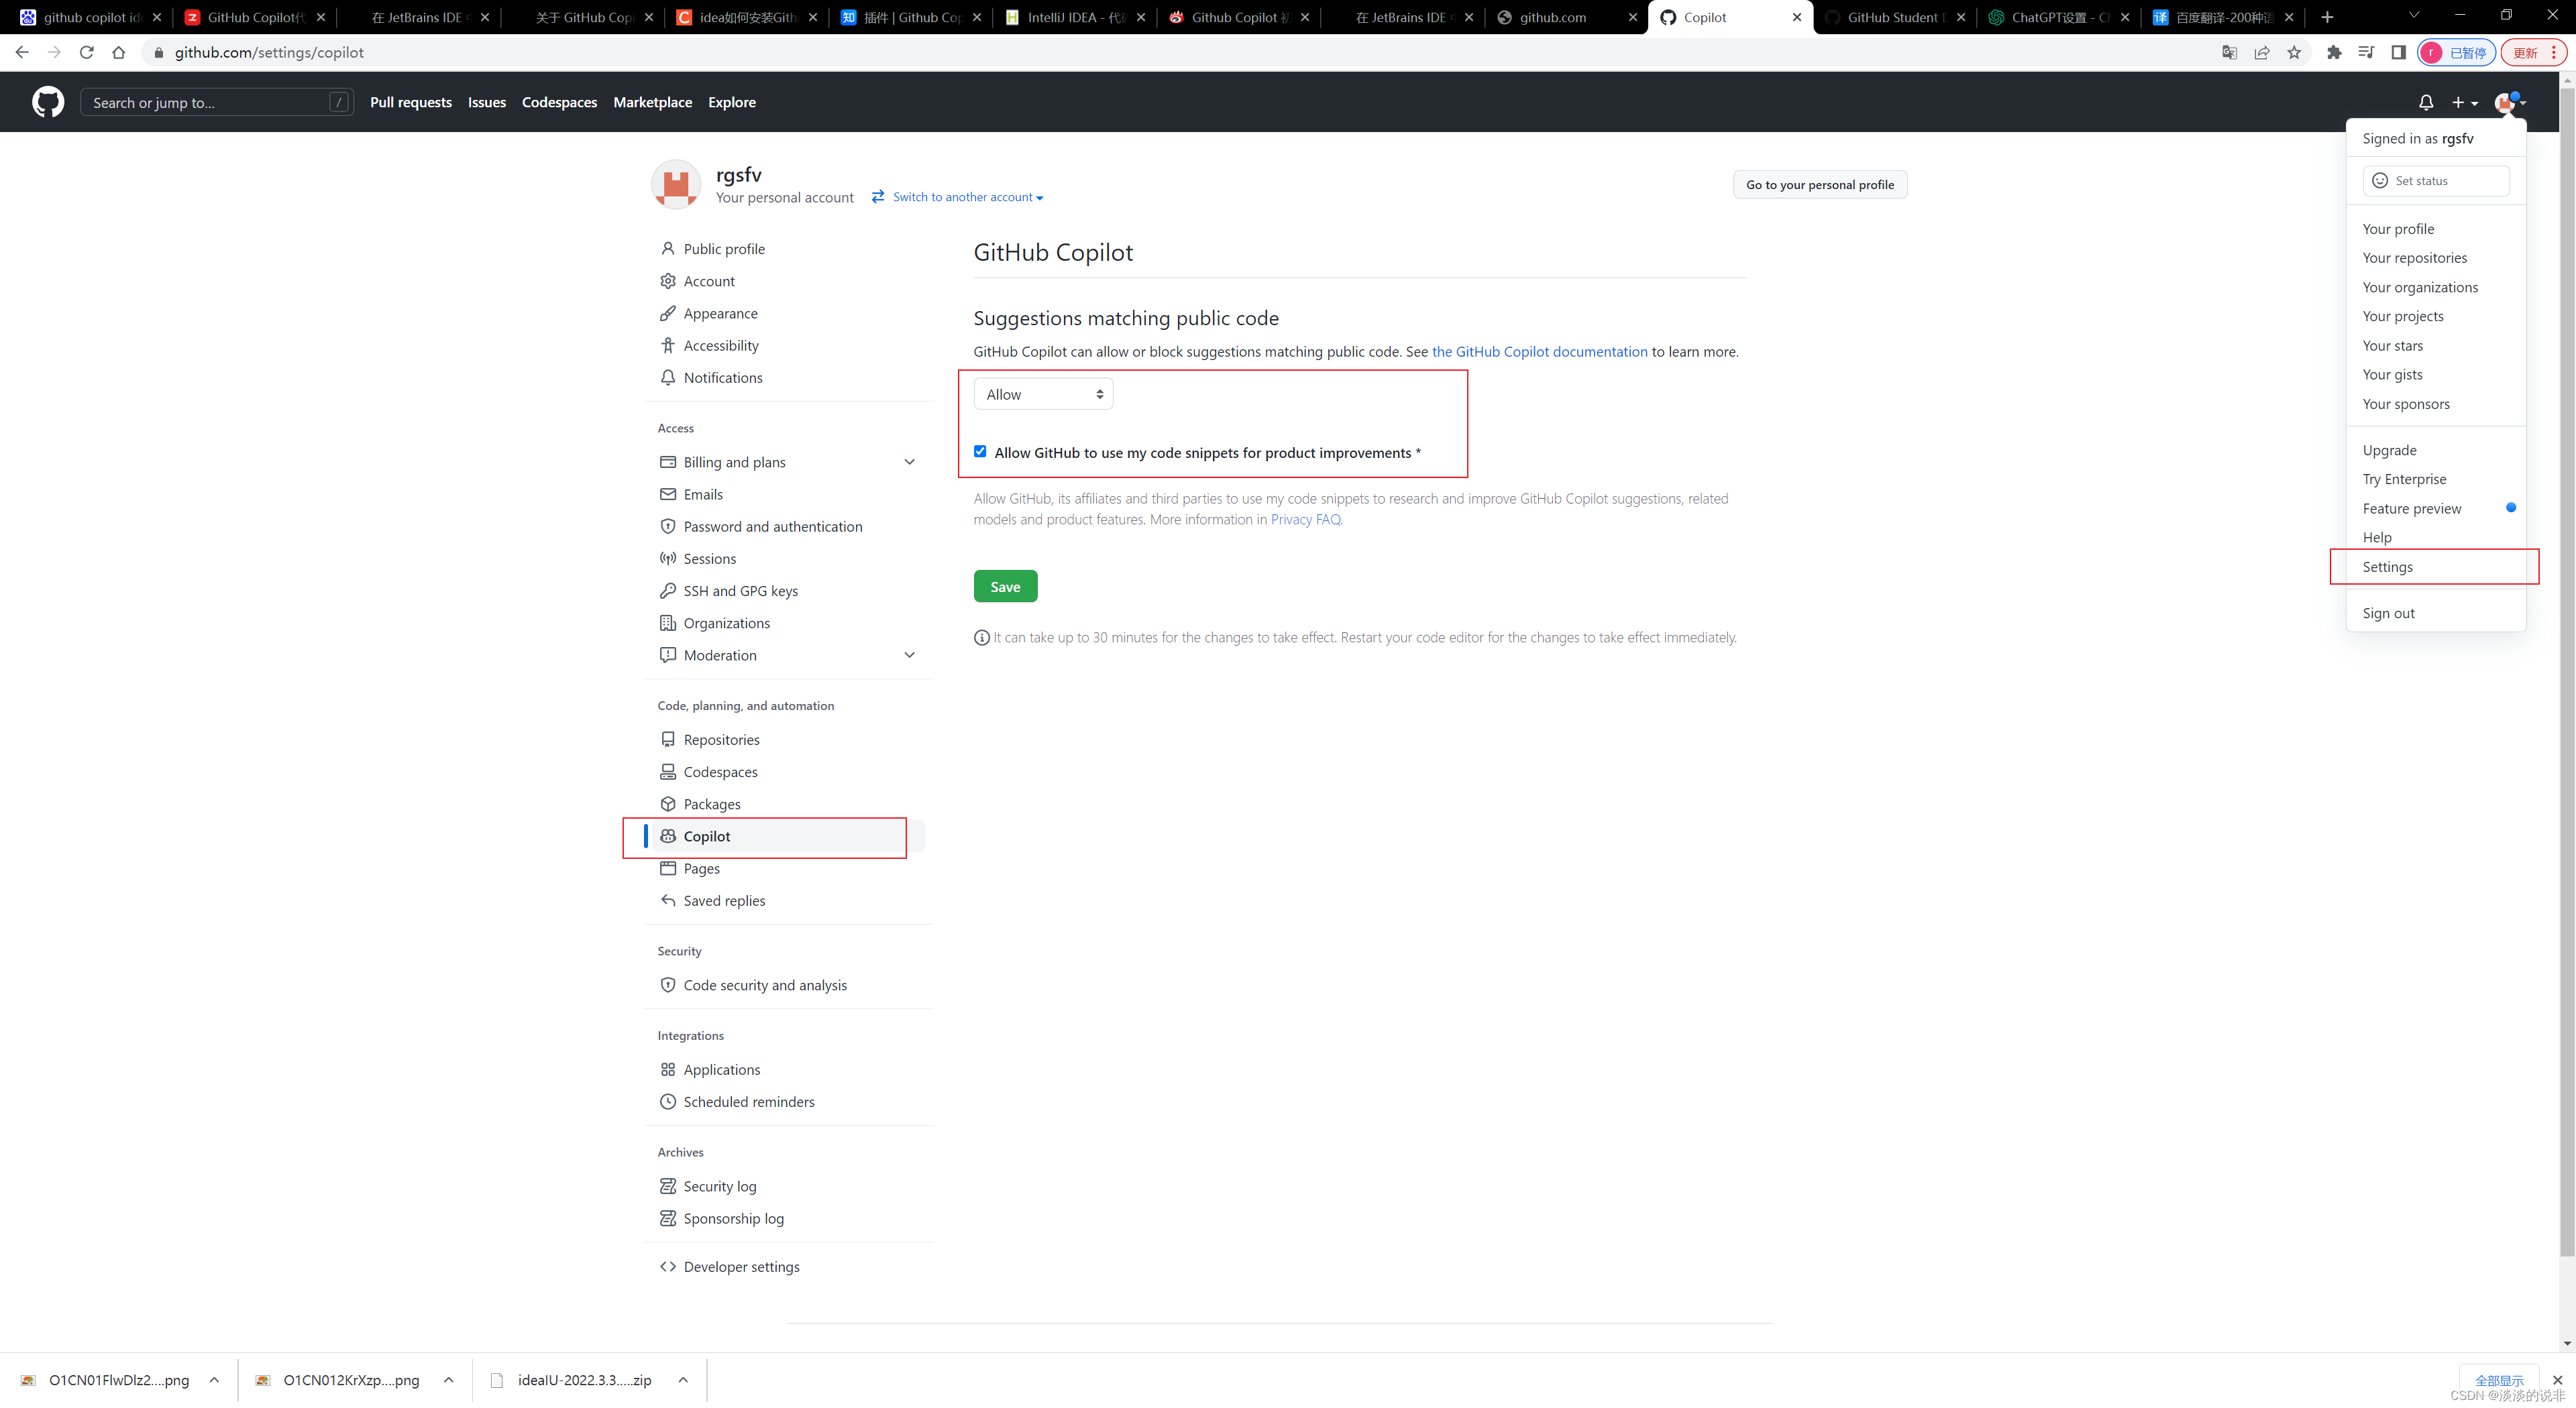Click the share page icon in address bar
This screenshot has width=2576, height=1408.
coord(2262,52)
